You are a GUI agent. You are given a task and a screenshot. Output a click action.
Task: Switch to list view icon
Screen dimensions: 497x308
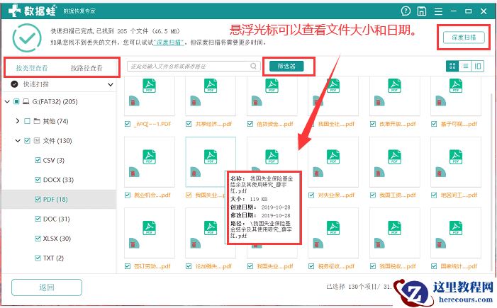coord(465,66)
